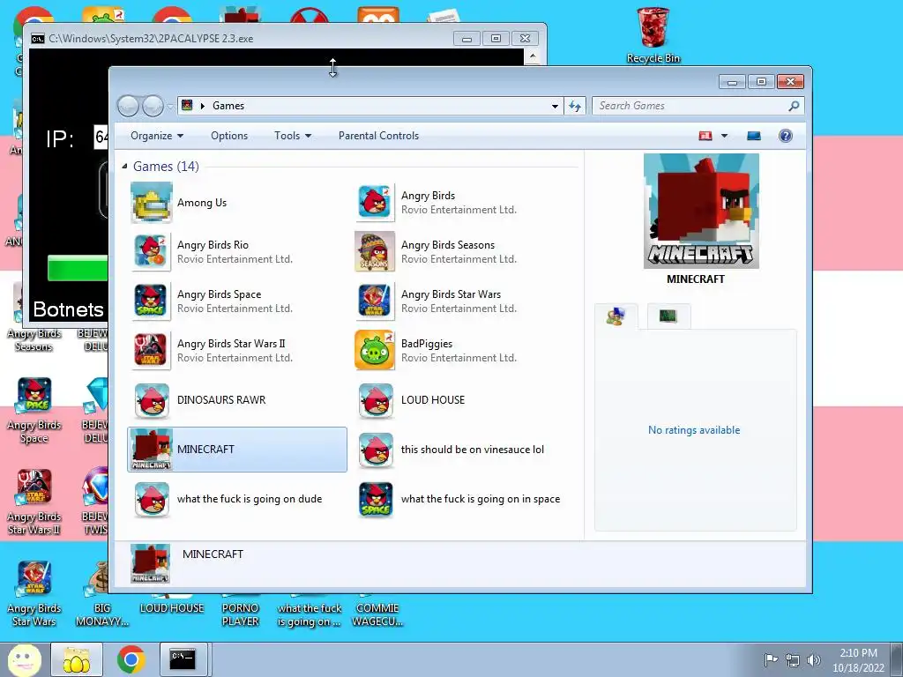The image size is (903, 677).
Task: Open the recent pages dropdown by nav buttons
Action: [170, 106]
